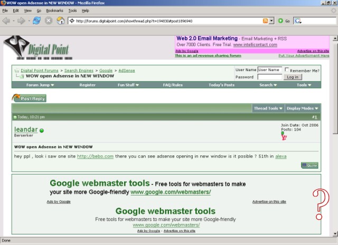Click into the address bar URL field

(x=168, y=21)
